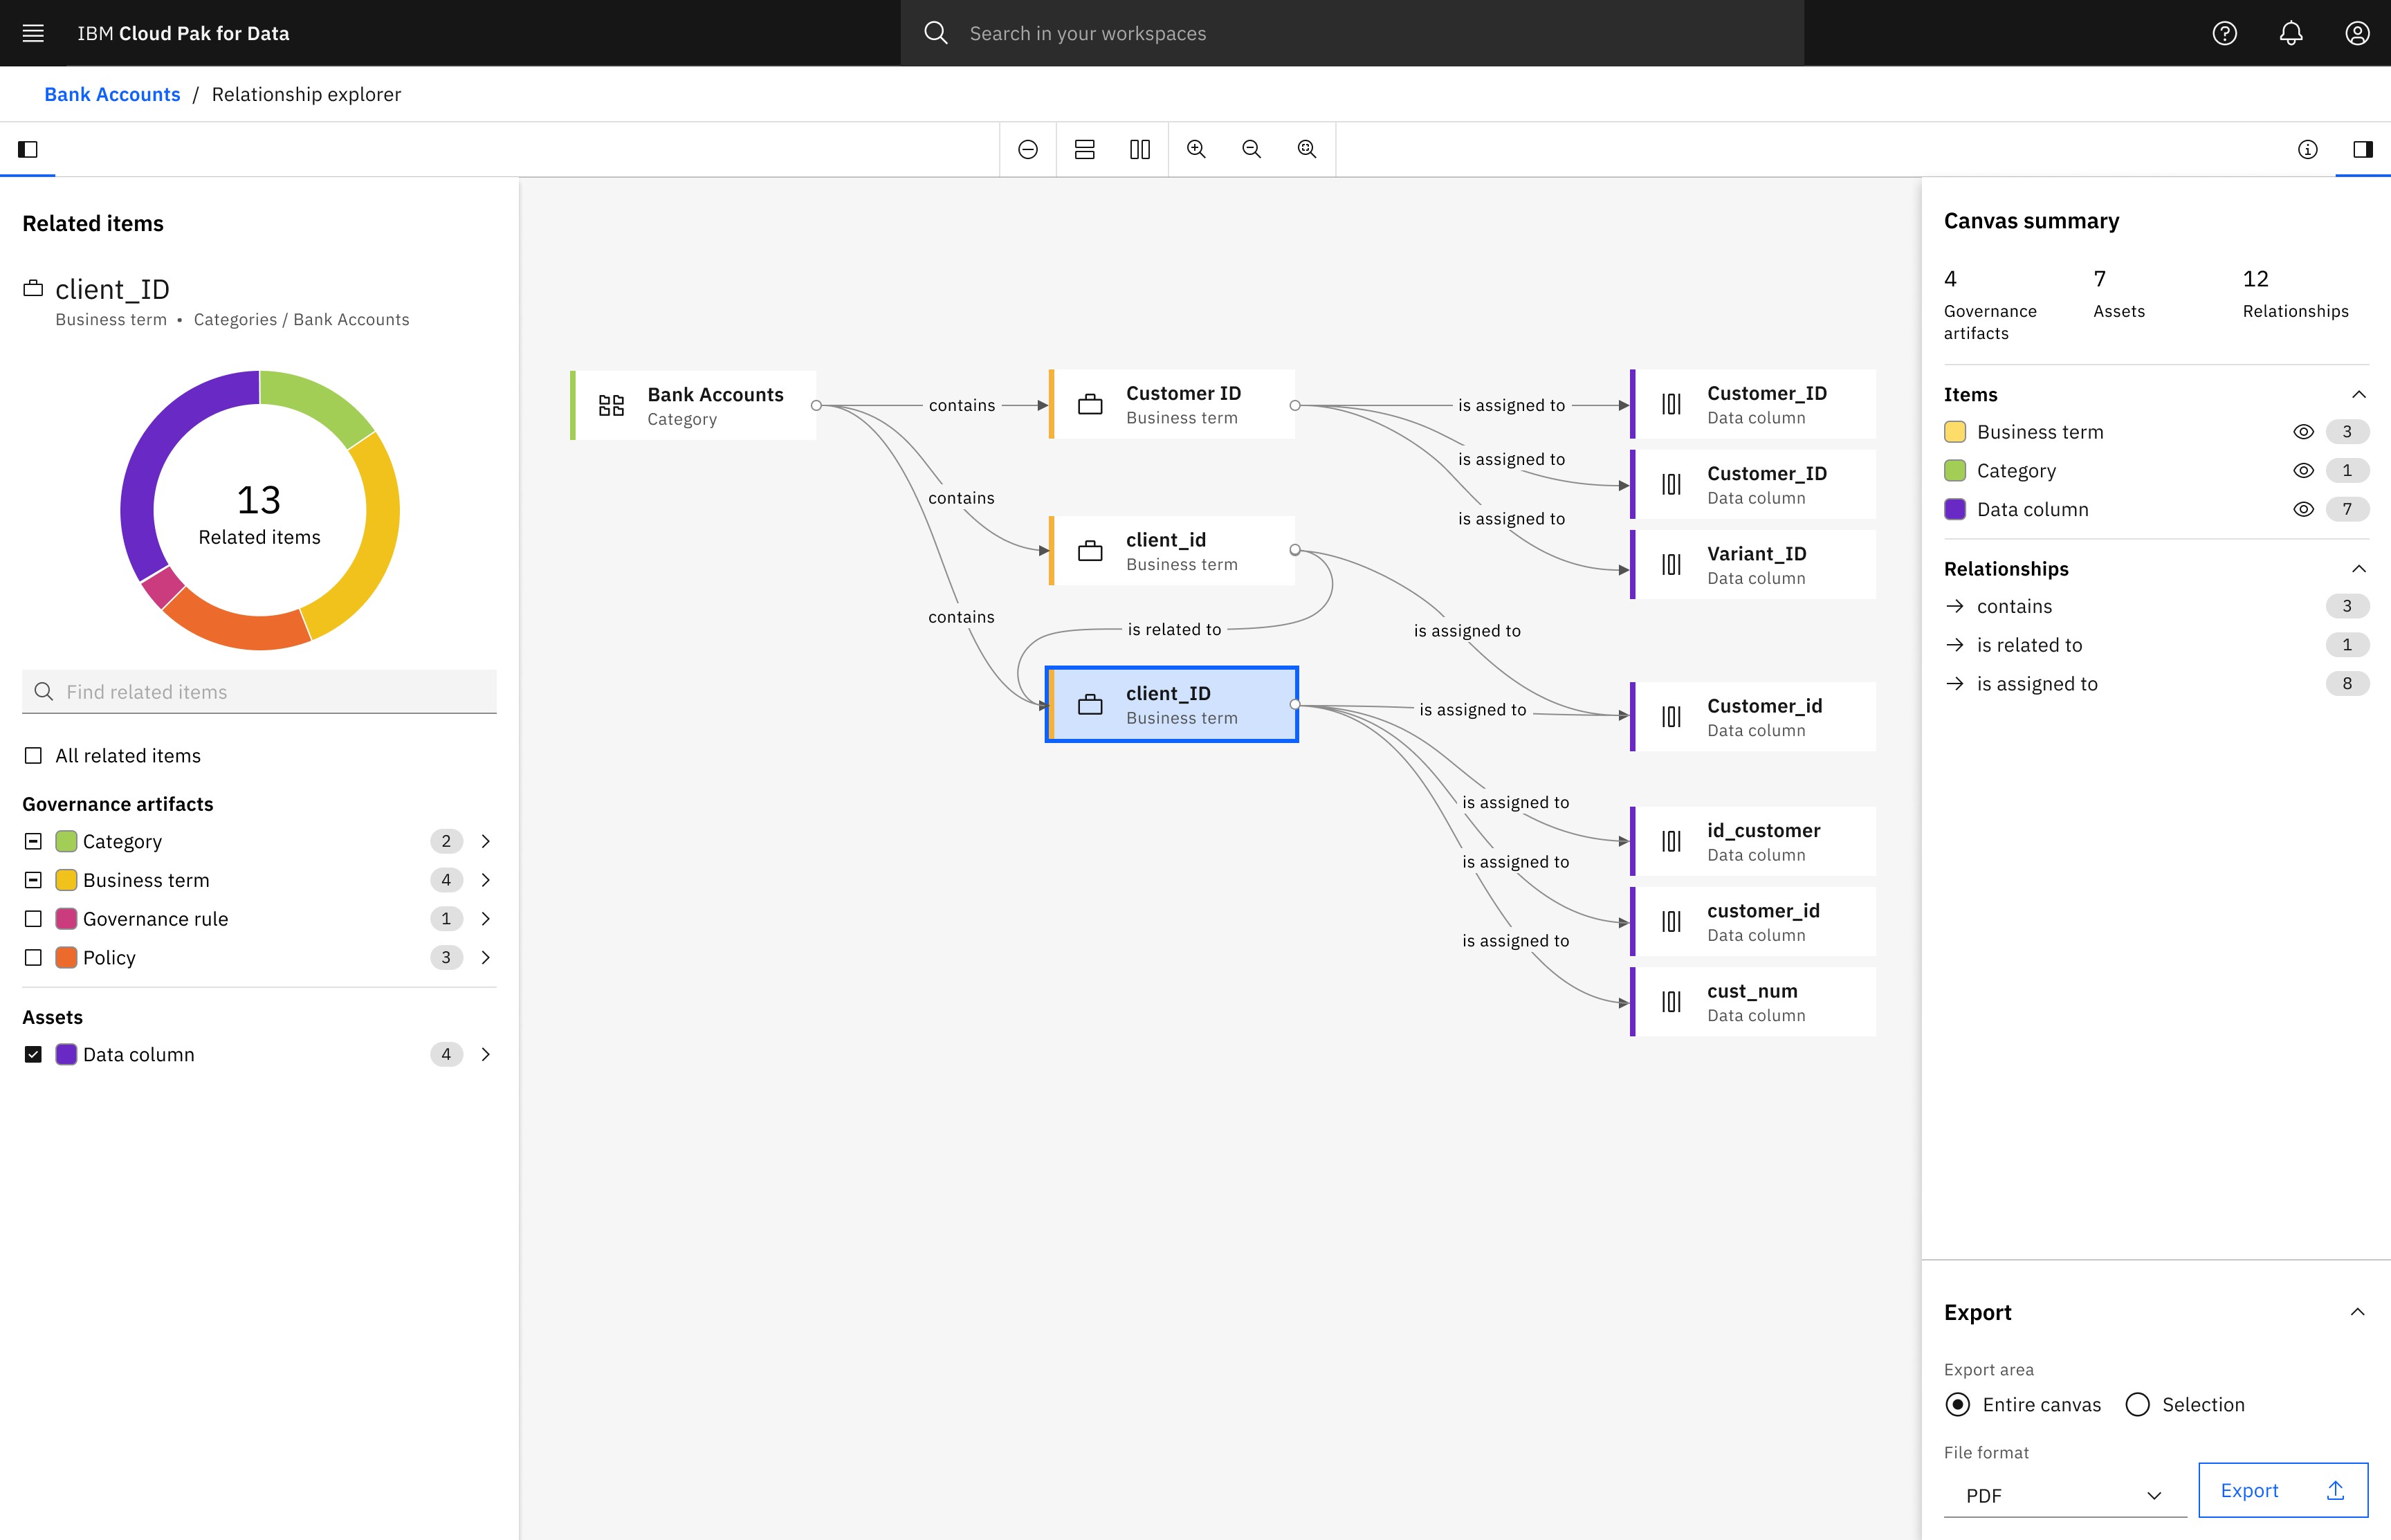Hide Business term items with eye icon
This screenshot has height=1540, width=2391.
click(x=2303, y=432)
